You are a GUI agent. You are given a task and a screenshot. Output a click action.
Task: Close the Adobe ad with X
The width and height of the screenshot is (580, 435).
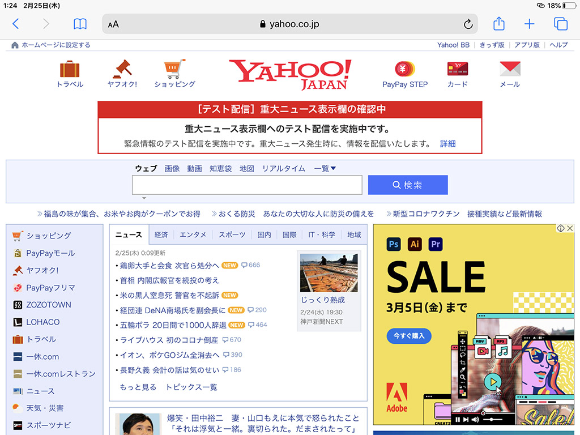pos(570,228)
